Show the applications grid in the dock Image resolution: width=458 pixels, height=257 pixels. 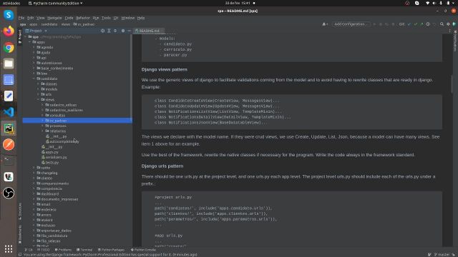click(x=9, y=248)
